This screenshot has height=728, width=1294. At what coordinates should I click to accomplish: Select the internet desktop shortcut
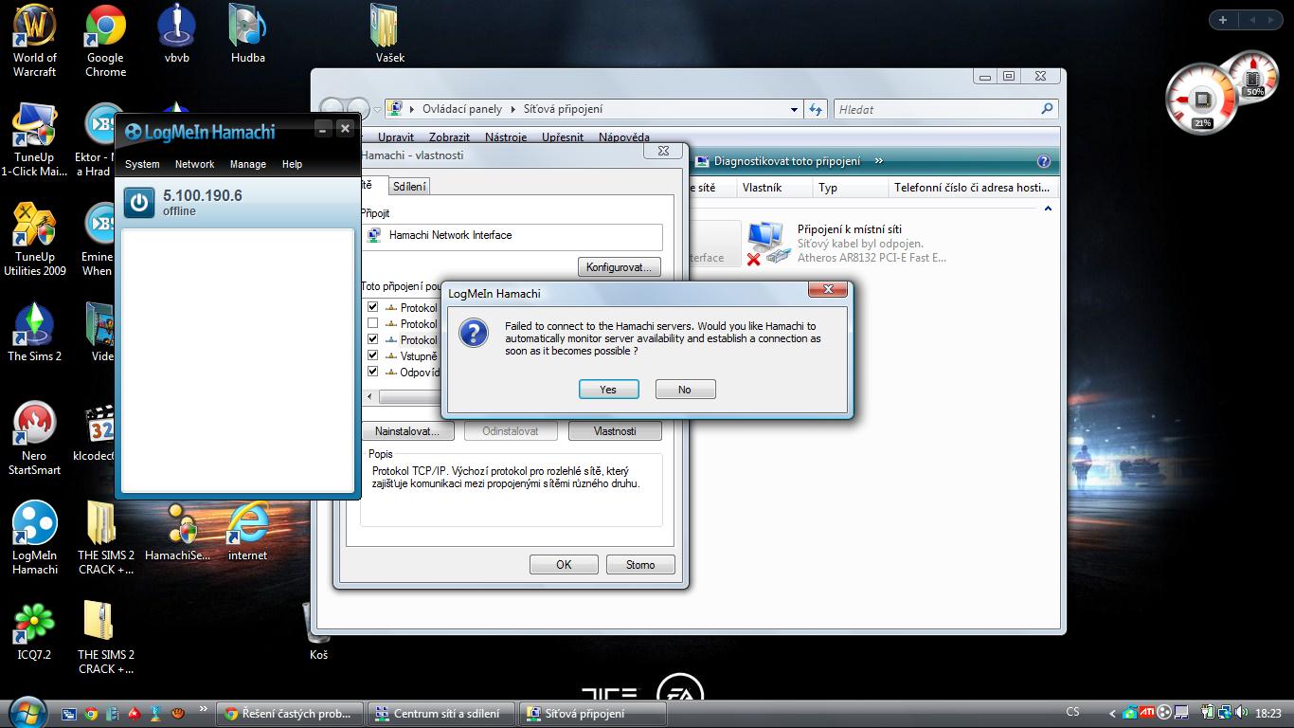pyautogui.click(x=247, y=531)
